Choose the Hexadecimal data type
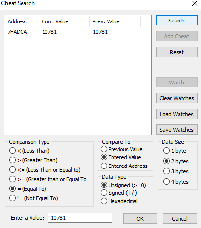 [119, 201]
